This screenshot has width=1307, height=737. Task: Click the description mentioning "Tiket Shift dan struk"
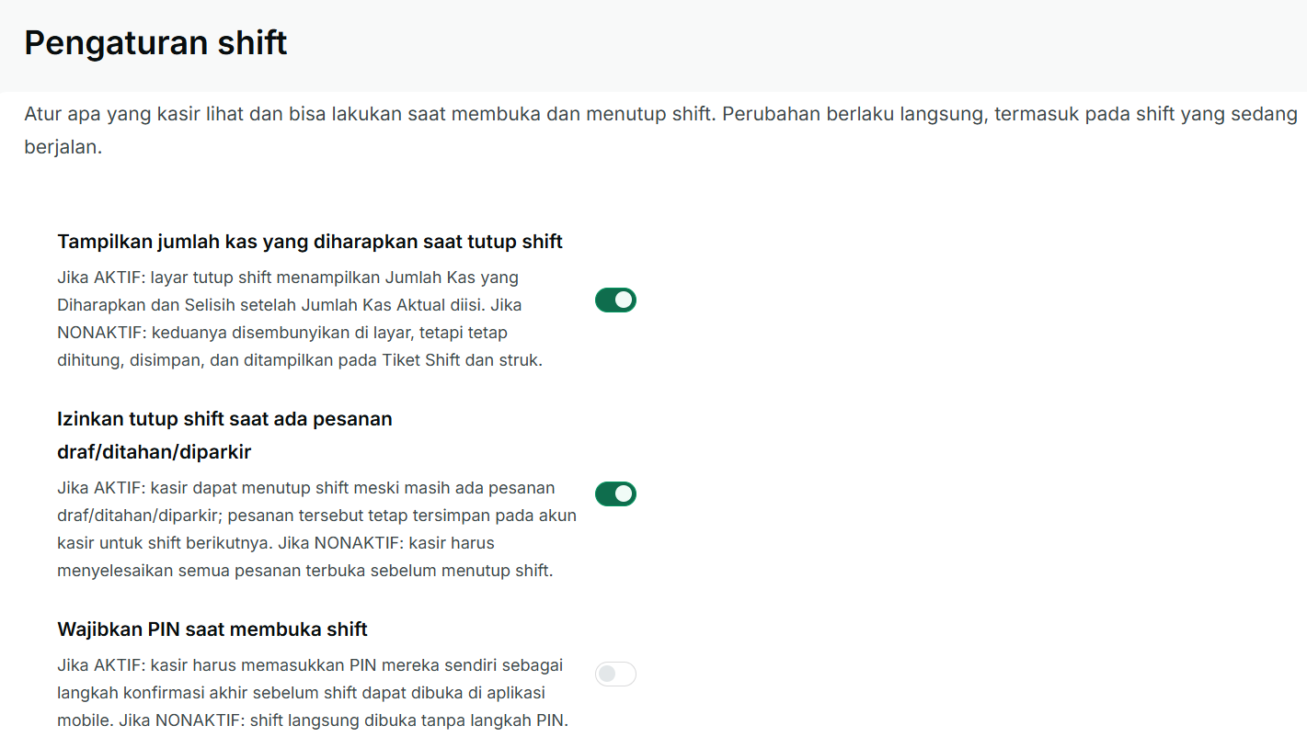(300, 360)
